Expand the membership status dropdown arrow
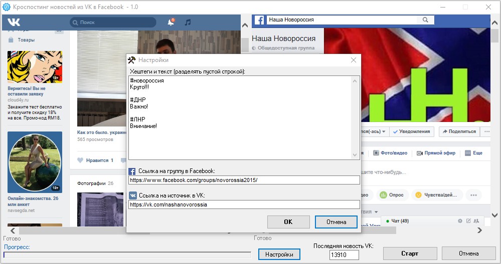The height and width of the screenshot is (264, 501). tap(384, 131)
